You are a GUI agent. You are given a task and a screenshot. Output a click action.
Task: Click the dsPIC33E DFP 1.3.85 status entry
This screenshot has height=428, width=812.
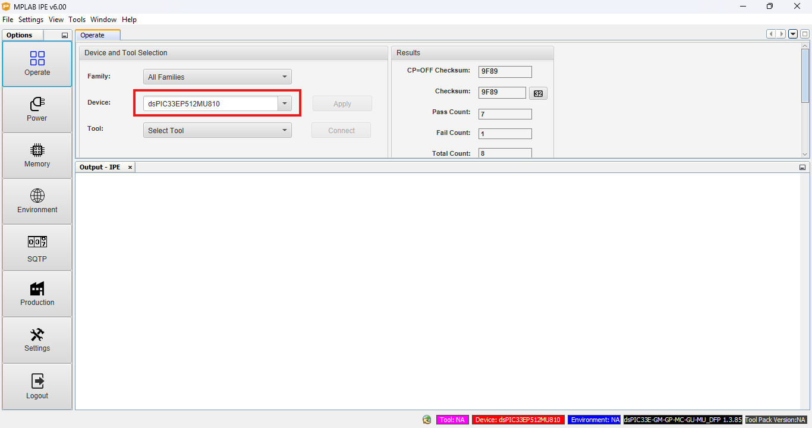click(x=683, y=420)
